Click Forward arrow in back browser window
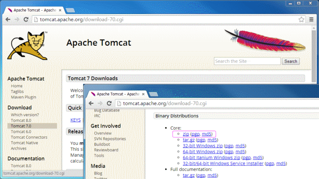This screenshot has height=179, width=319. (x=17, y=20)
